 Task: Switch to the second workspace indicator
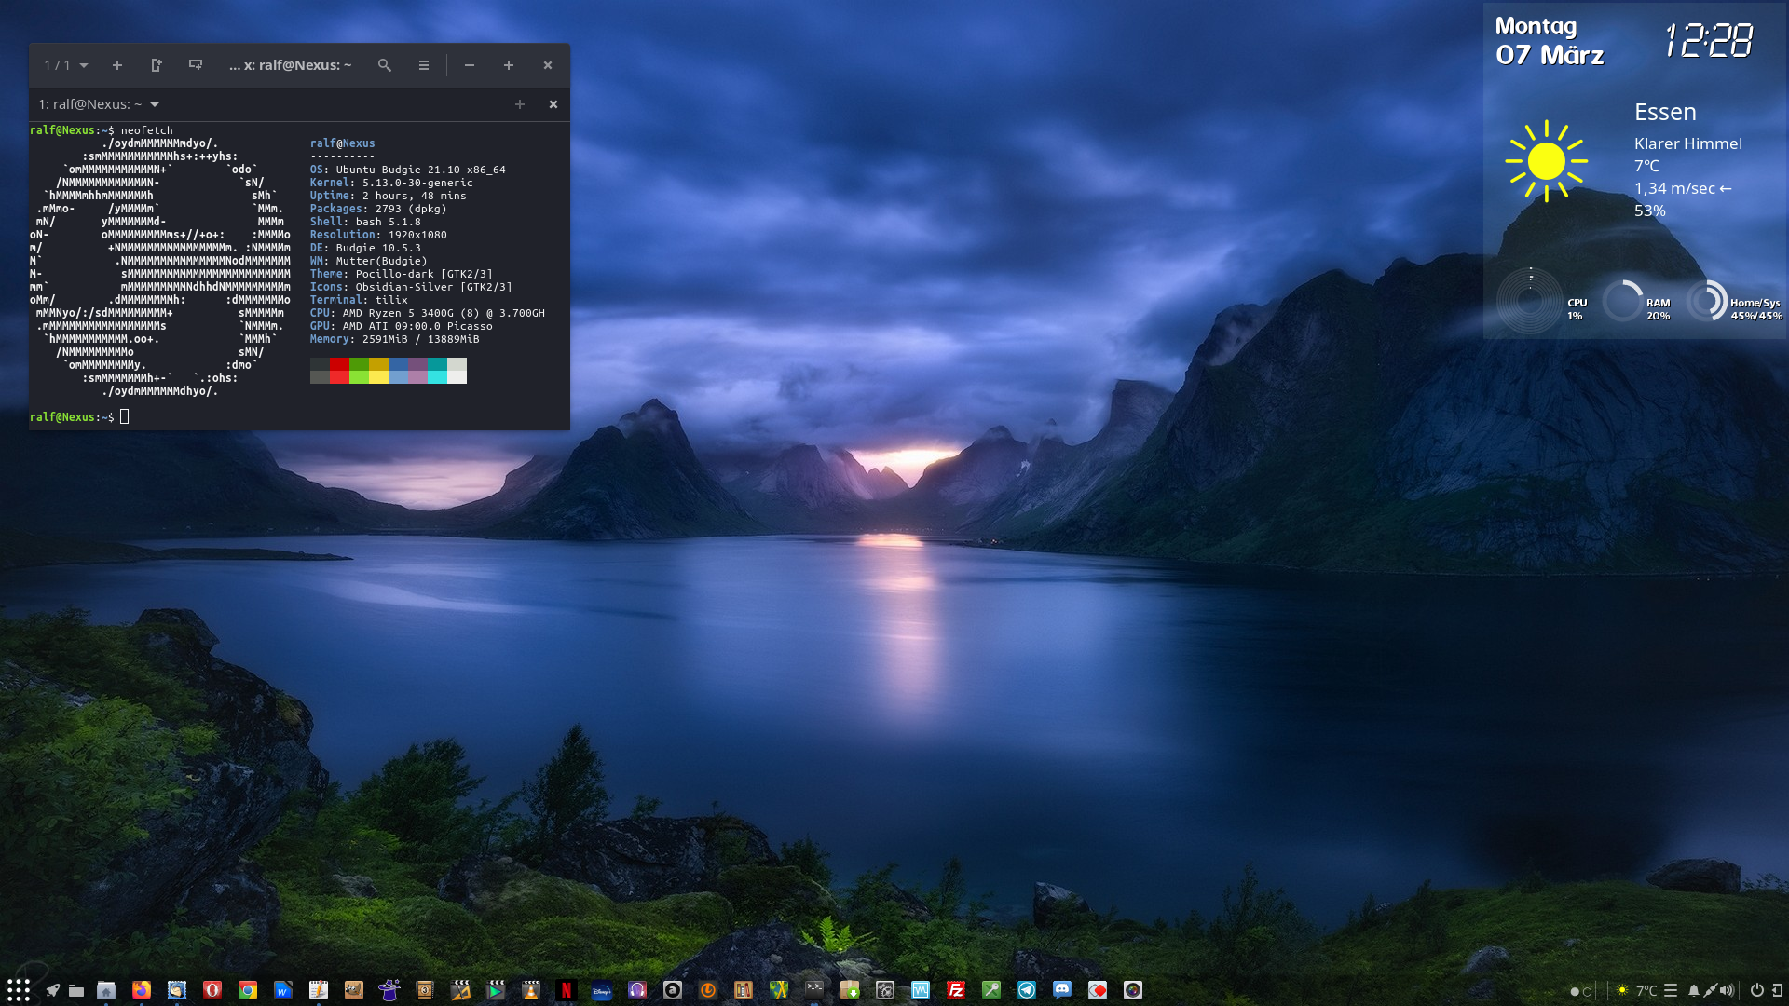1588,991
